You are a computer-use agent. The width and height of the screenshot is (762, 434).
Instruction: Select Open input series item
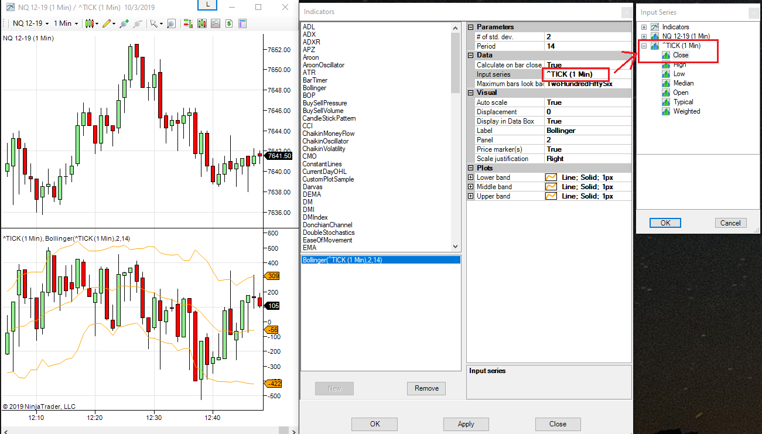[681, 93]
